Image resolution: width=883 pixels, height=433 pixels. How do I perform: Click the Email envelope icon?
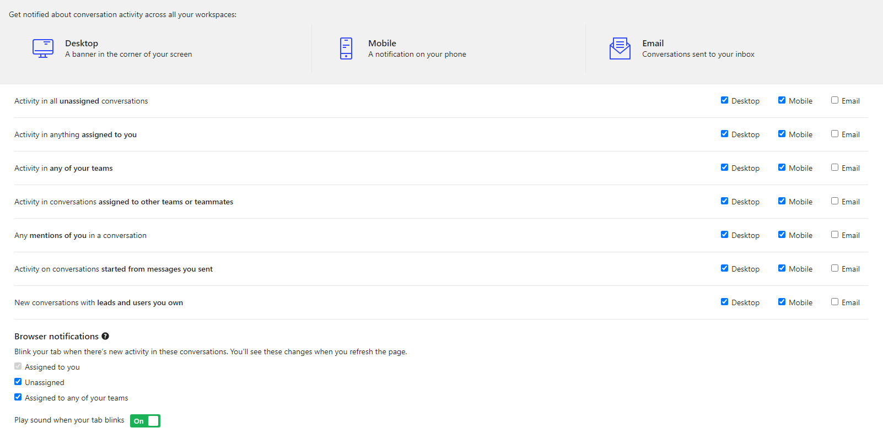(620, 48)
